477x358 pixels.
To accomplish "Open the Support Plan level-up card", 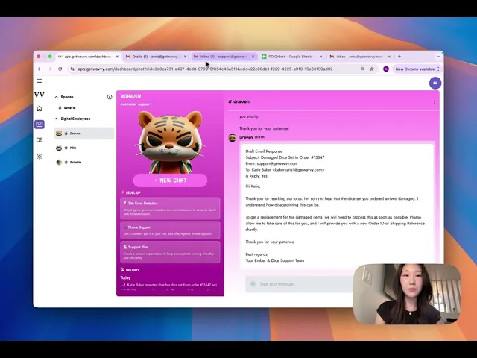I will [x=170, y=252].
